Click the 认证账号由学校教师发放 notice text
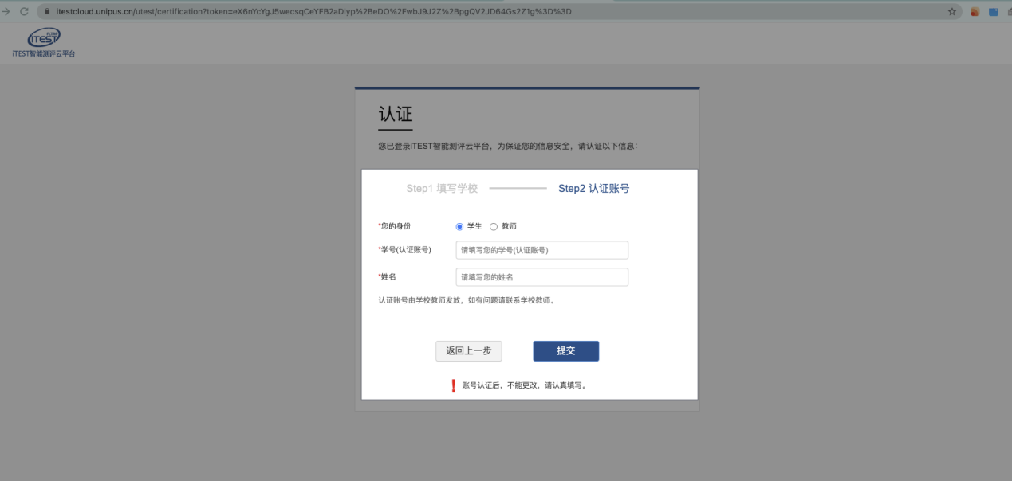Image resolution: width=1012 pixels, height=481 pixels. coord(466,300)
